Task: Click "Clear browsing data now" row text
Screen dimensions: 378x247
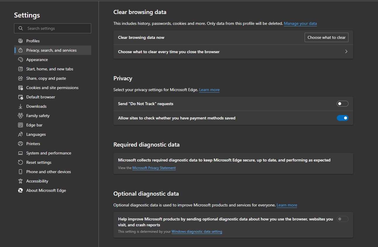Action: [141, 37]
